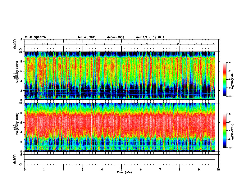Click time axis tick label "9"
246x190 pixels.
click(199, 170)
